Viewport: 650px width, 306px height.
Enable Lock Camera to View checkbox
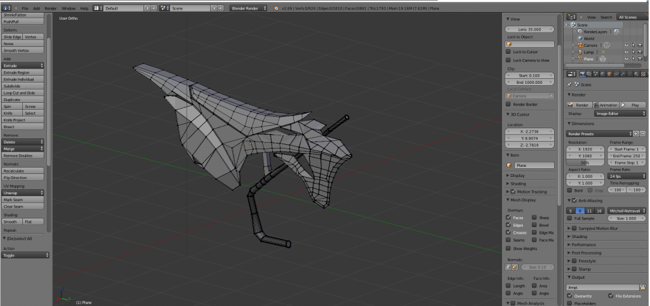[x=508, y=60]
